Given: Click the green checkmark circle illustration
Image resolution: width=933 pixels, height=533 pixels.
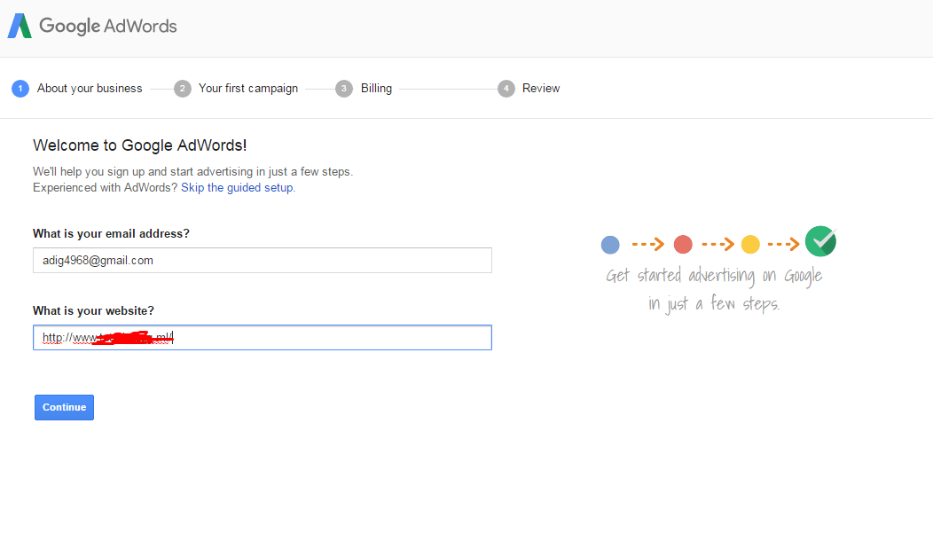Looking at the screenshot, I should pyautogui.click(x=820, y=241).
